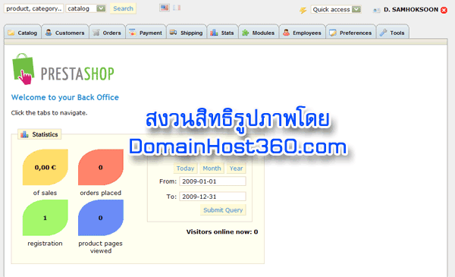The height and width of the screenshot is (277, 455).
Task: Open the Tools tab
Action: click(x=393, y=32)
